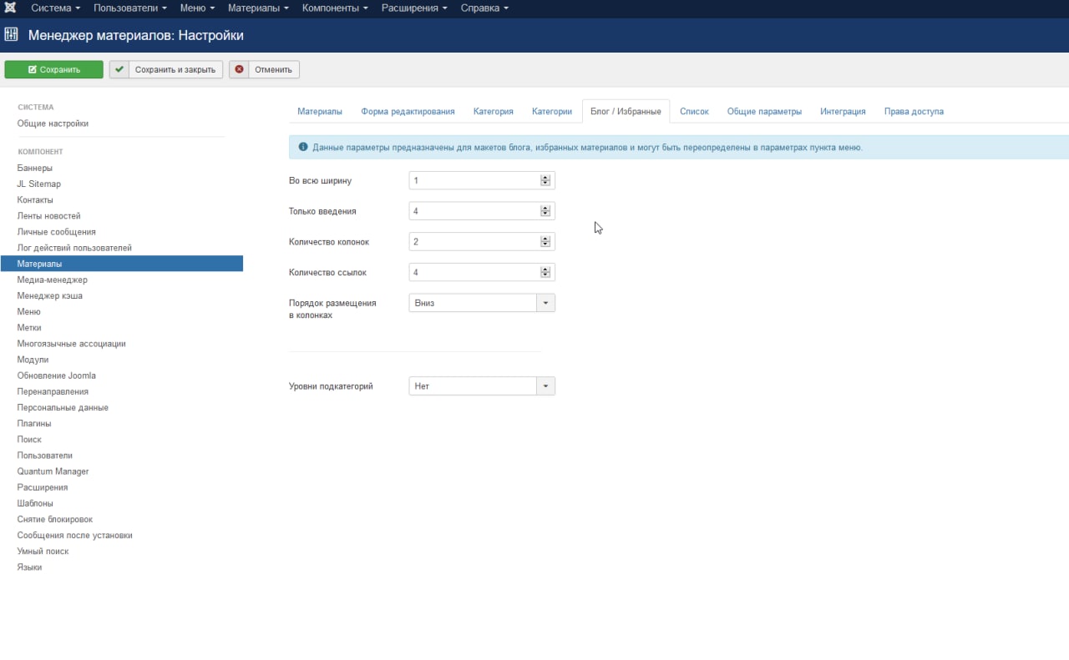Screen dimensions: 1069x660
Task: Select the Блог / Избранные tab
Action: tap(626, 111)
